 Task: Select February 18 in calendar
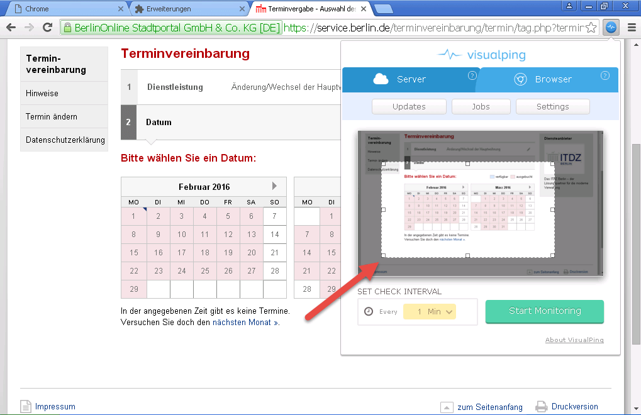coord(205,252)
